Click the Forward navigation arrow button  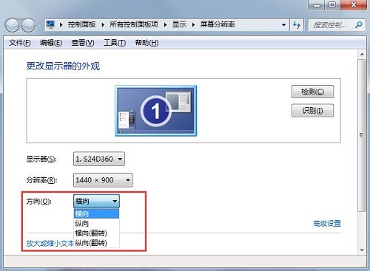tap(28, 25)
